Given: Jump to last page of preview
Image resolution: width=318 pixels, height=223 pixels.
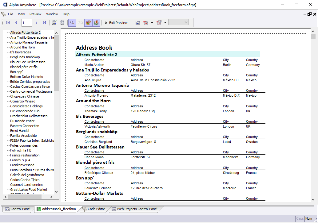Looking at the screenshot, I should click(x=44, y=23).
